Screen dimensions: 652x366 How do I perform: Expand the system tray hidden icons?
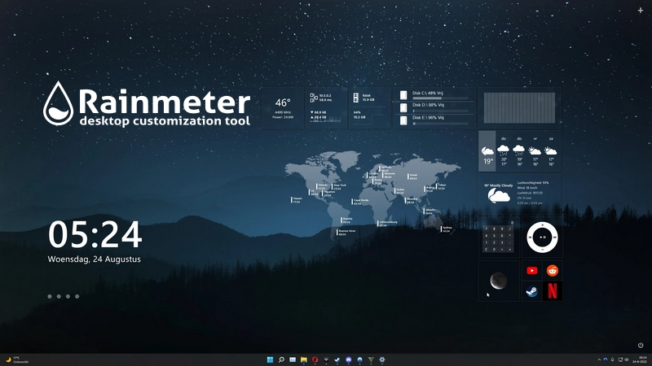tap(600, 359)
